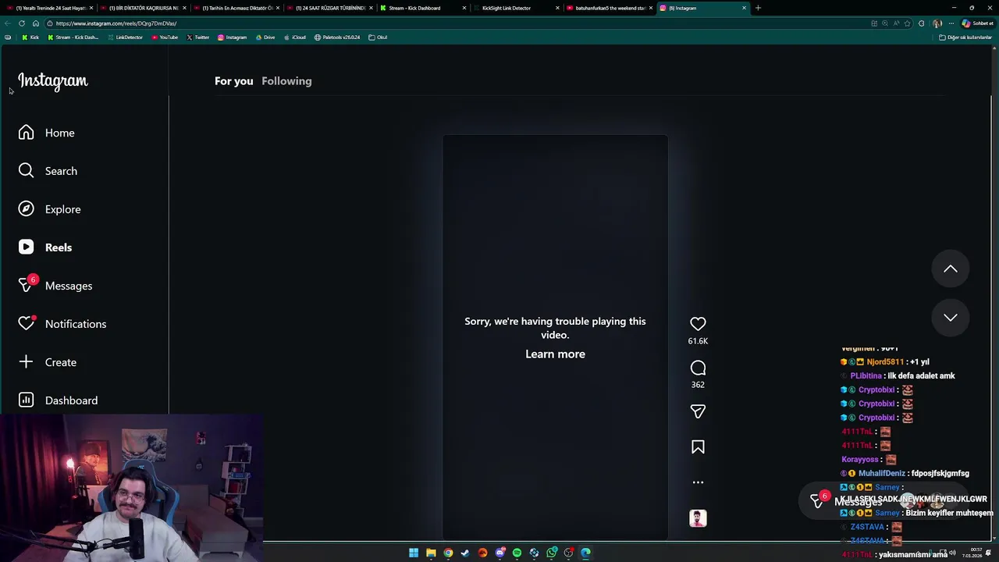Open Spotify from taskbar
The height and width of the screenshot is (562, 999).
tap(517, 553)
